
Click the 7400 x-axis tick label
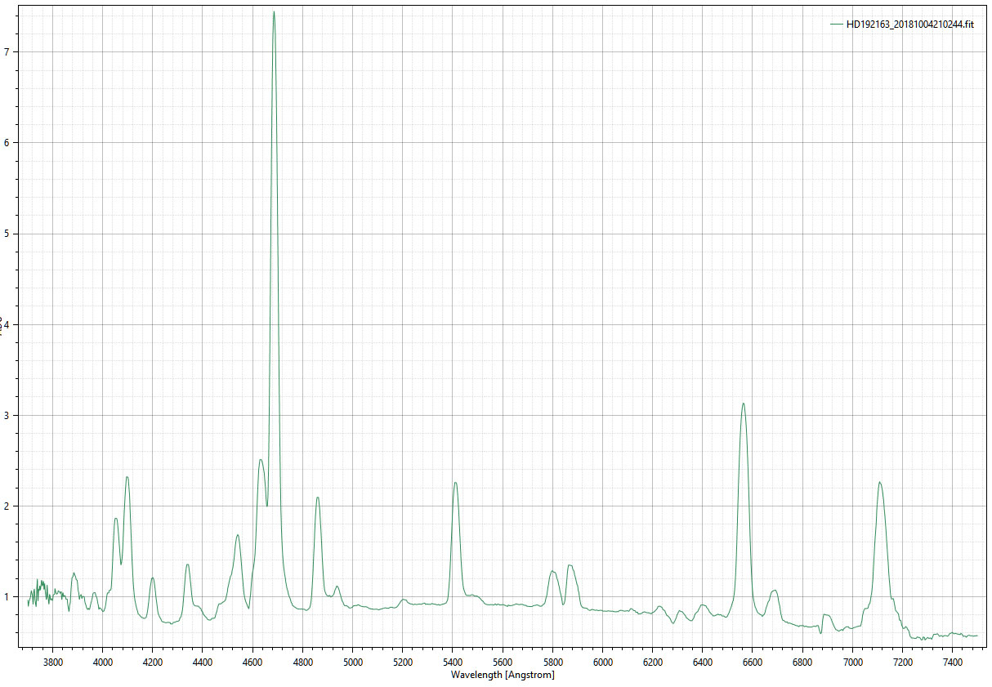click(953, 663)
